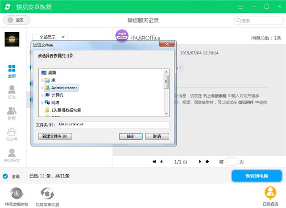Expand the 计算机 tree node arrow
The width and height of the screenshot is (286, 208).
tap(42, 95)
